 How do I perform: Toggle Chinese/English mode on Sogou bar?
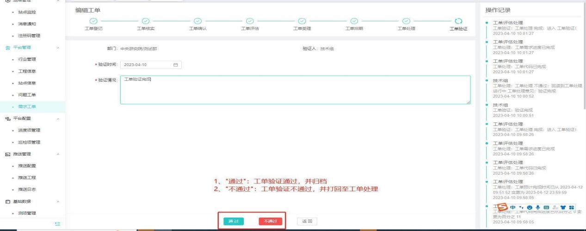pyautogui.click(x=513, y=207)
